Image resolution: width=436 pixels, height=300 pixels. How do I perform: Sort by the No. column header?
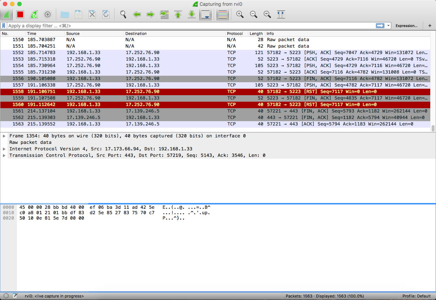(x=13, y=34)
